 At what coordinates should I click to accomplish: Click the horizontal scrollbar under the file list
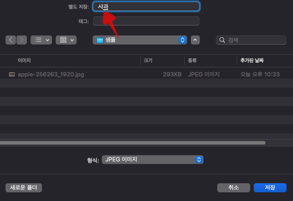pyautogui.click(x=133, y=143)
